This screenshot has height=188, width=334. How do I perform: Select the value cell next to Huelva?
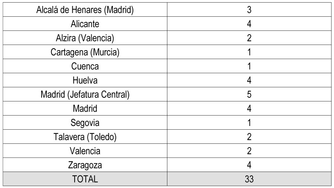pyautogui.click(x=249, y=81)
